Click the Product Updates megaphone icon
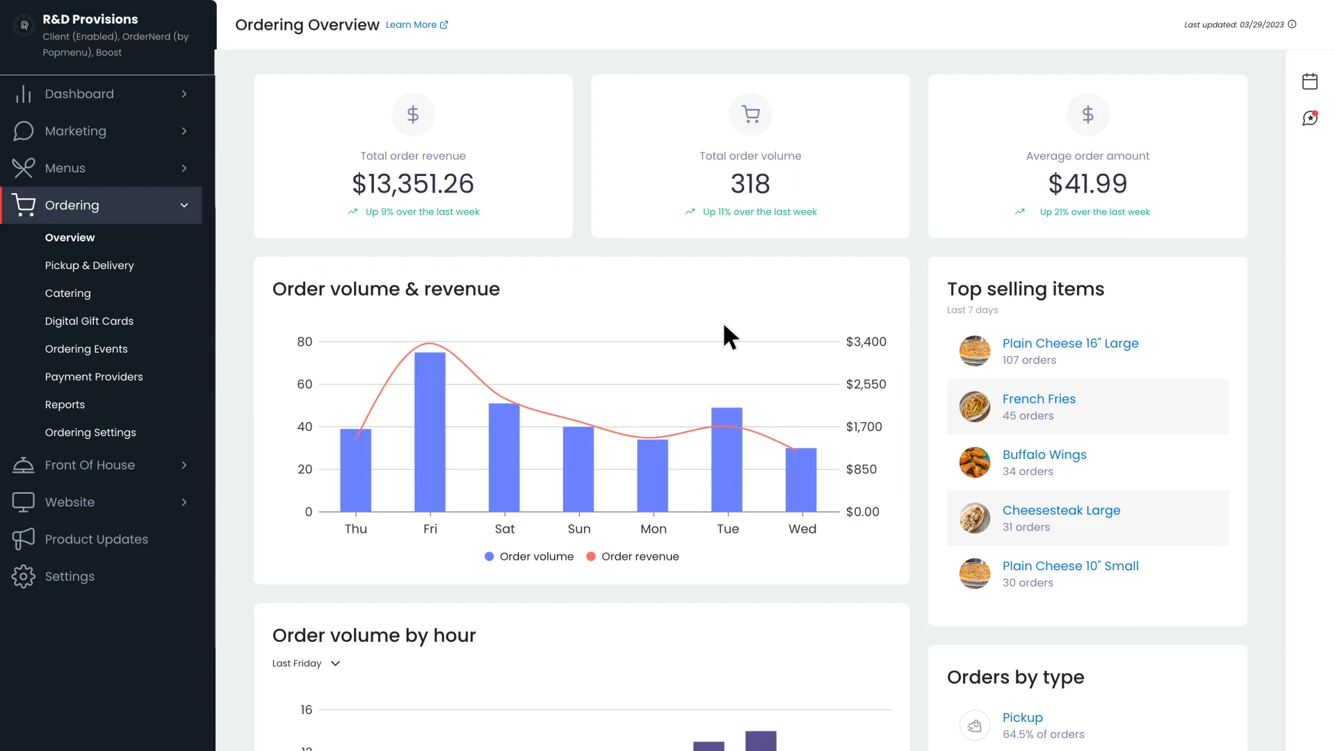This screenshot has width=1335, height=751. [x=23, y=539]
